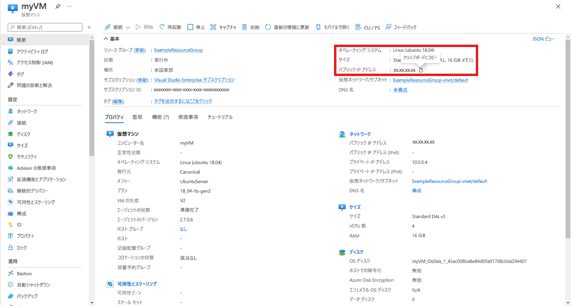The width and height of the screenshot is (571, 306).
Task: Open 可用性とスケーリング section heading link
Action: click(x=137, y=284)
